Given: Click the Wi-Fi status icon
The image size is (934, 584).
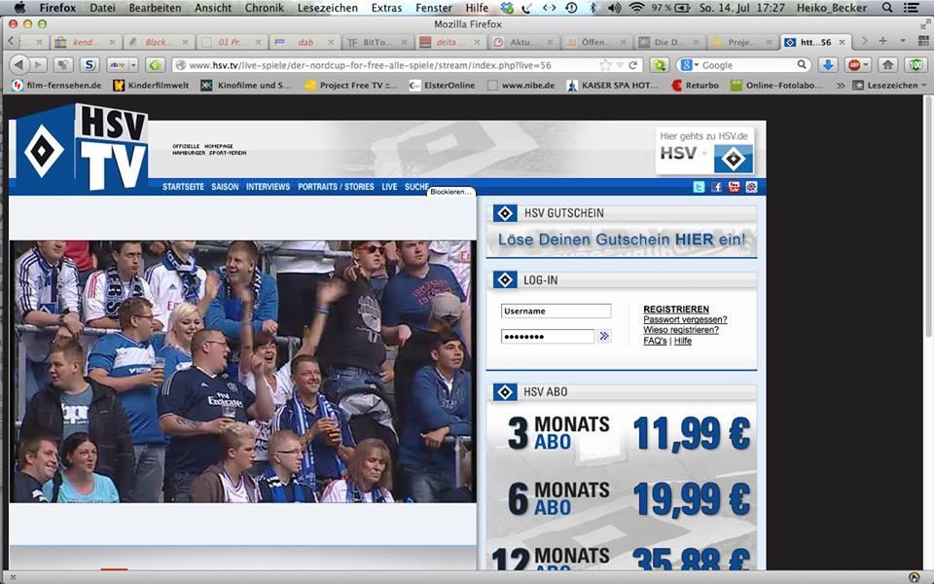Looking at the screenshot, I should (x=636, y=8).
